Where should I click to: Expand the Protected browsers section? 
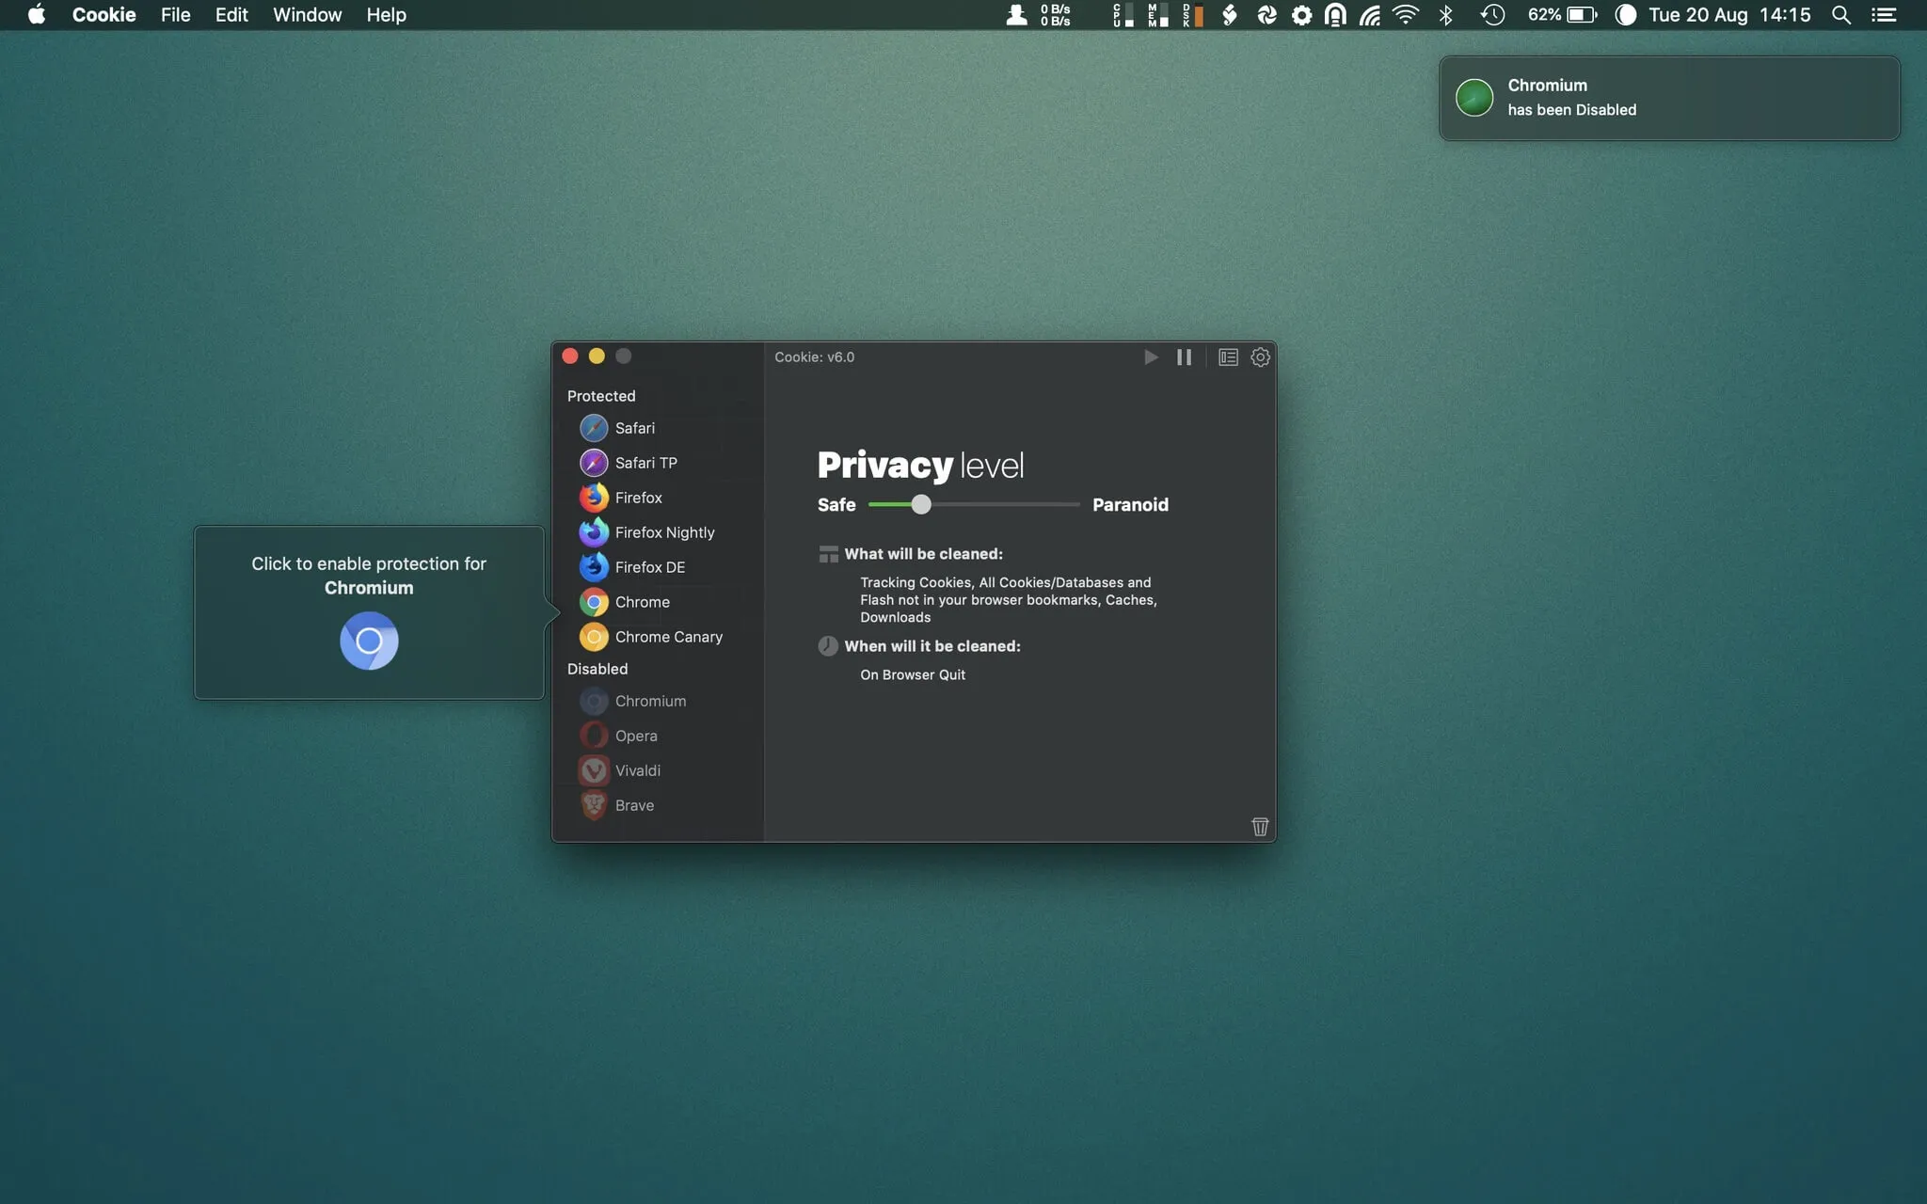pos(600,397)
